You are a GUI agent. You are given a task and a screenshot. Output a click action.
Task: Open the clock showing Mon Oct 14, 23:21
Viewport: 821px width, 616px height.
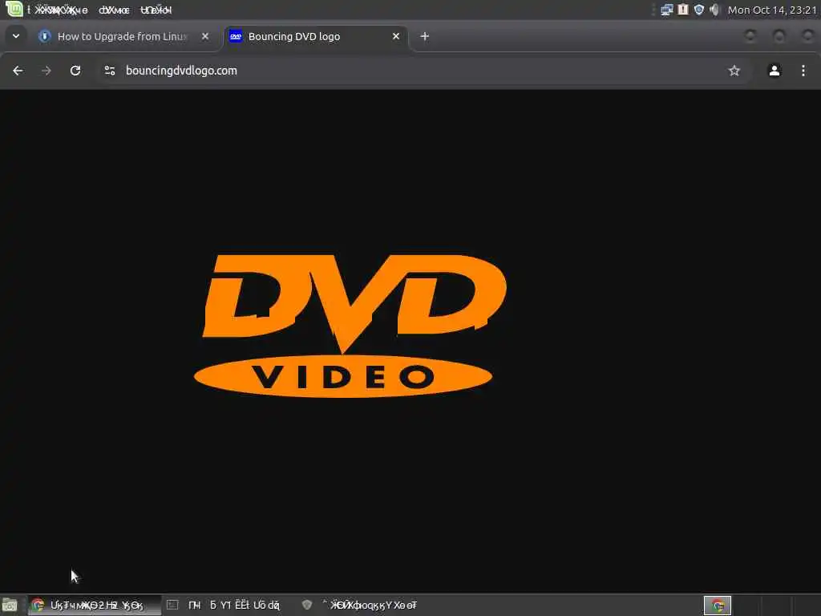pos(772,10)
